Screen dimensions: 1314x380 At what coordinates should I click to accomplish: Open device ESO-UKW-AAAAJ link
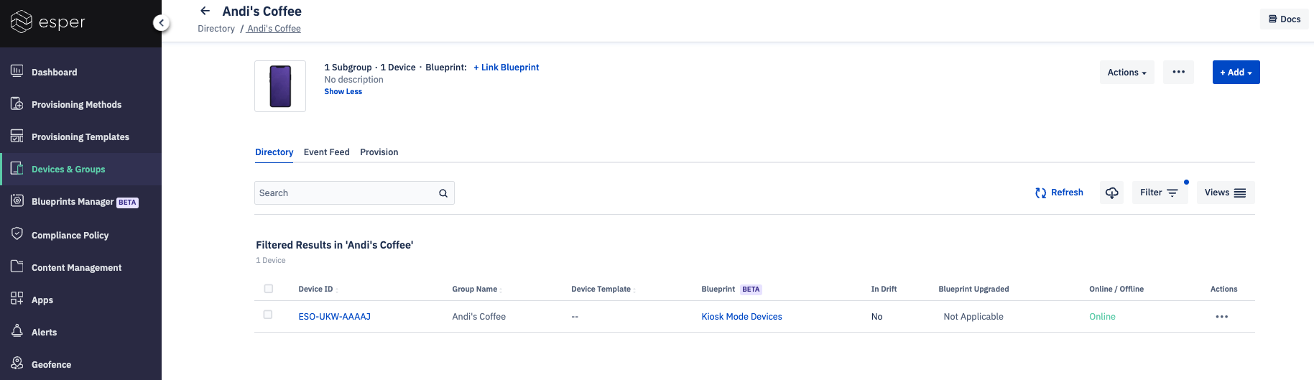334,317
